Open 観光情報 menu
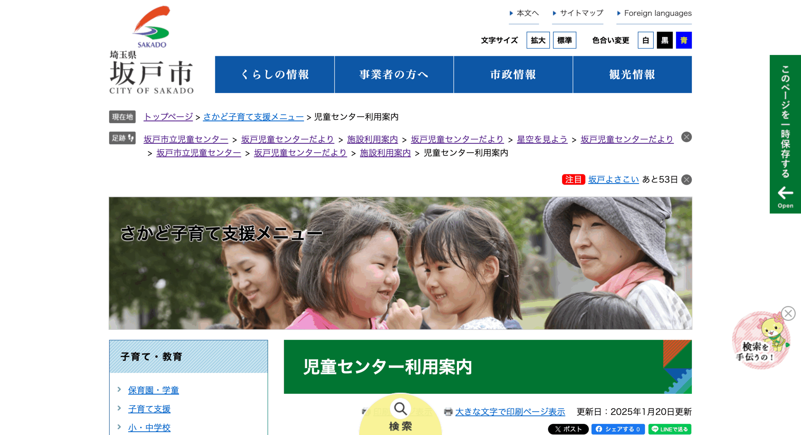Image resolution: width=801 pixels, height=435 pixels. tap(632, 74)
